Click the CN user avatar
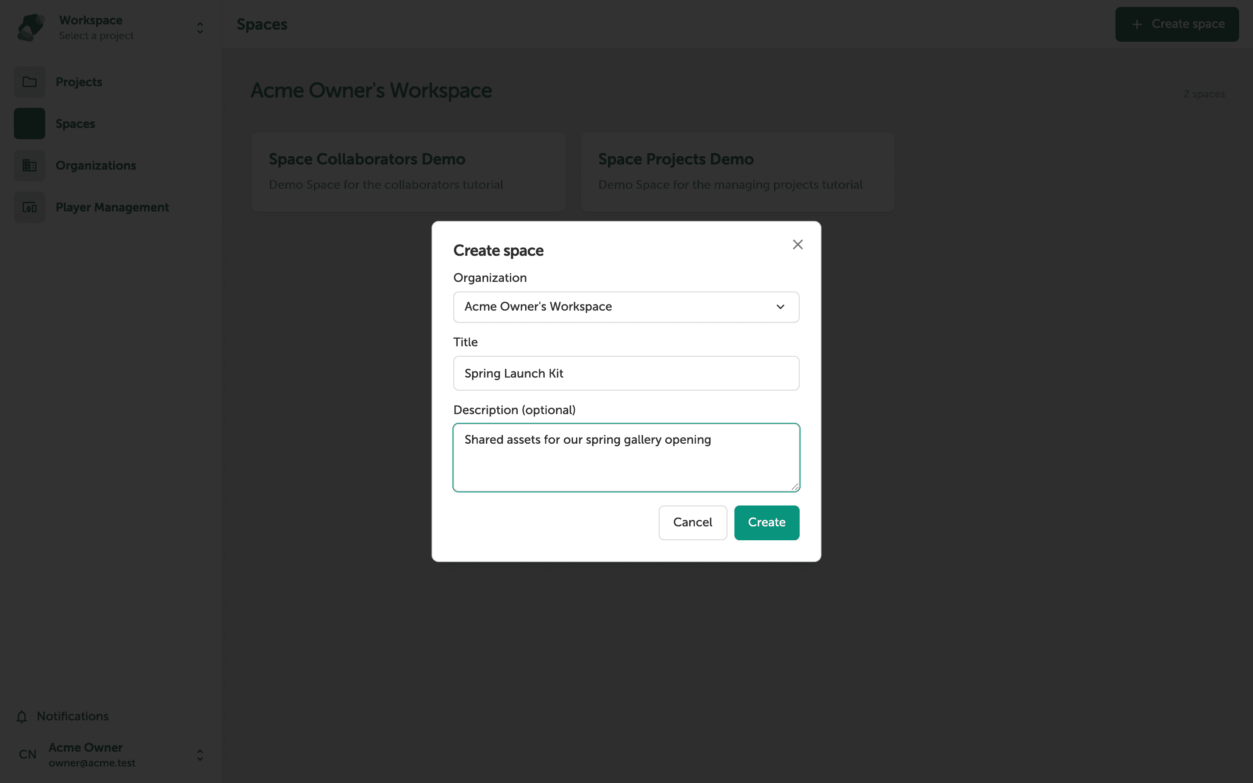The width and height of the screenshot is (1253, 783). [27, 755]
